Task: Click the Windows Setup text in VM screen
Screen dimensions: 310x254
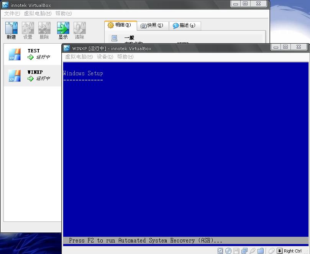Action: point(83,73)
